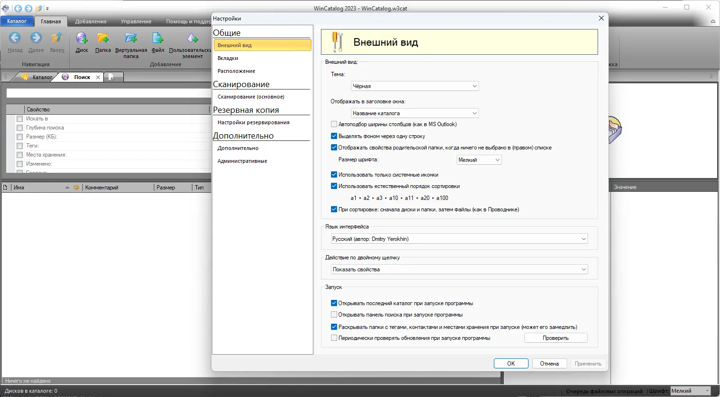Click the Back arrow in quick access toolbar
The width and height of the screenshot is (720, 397).
pyautogui.click(x=18, y=9)
